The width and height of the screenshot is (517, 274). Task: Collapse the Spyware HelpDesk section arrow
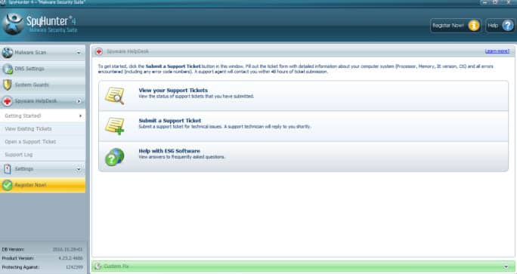pos(79,101)
